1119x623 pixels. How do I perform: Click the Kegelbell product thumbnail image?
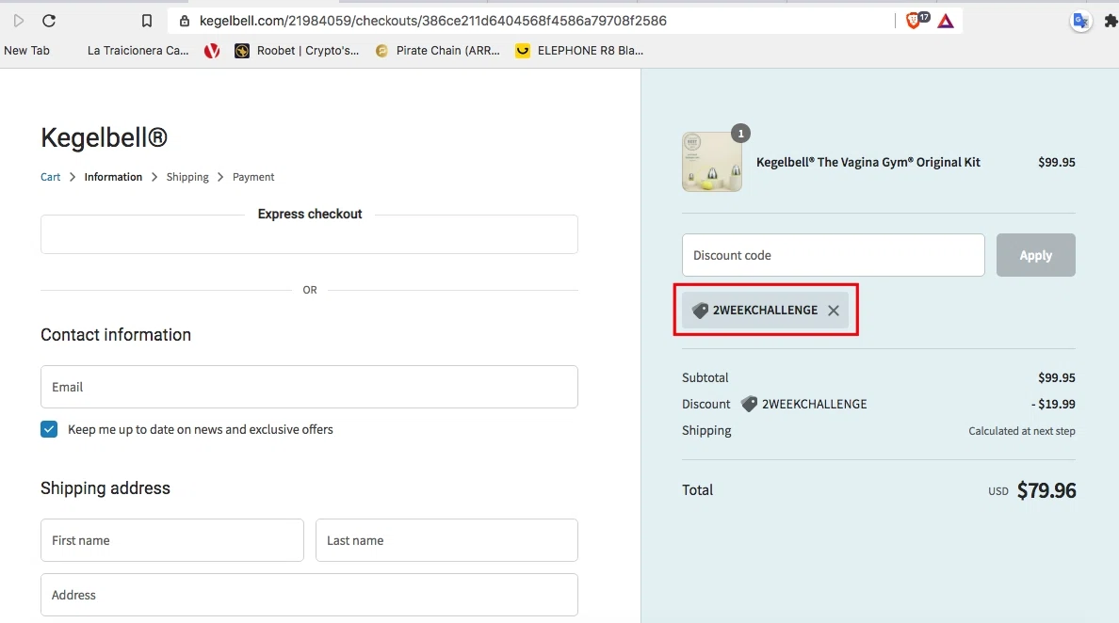click(x=711, y=162)
